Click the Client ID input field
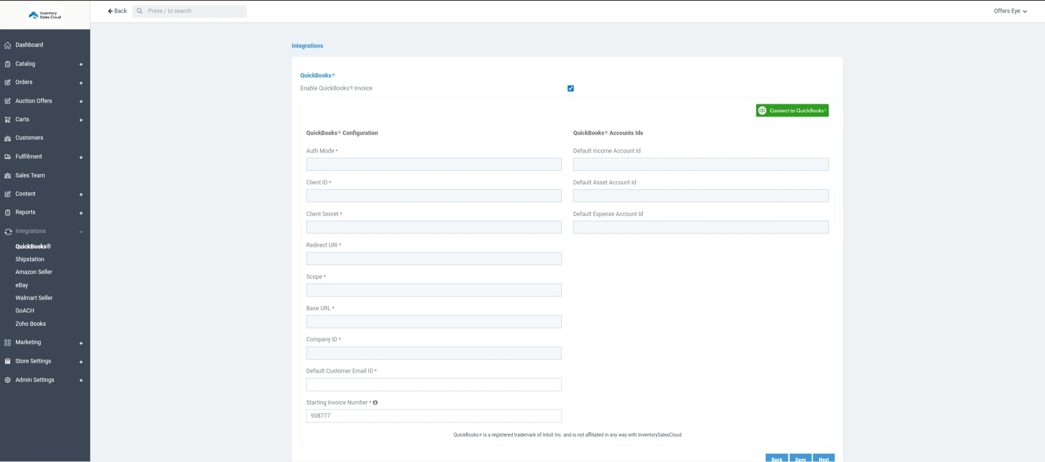 coord(434,196)
